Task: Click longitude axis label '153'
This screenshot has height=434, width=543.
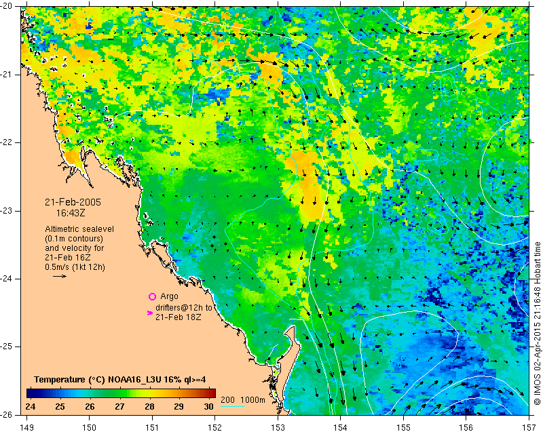Action: [x=278, y=428]
